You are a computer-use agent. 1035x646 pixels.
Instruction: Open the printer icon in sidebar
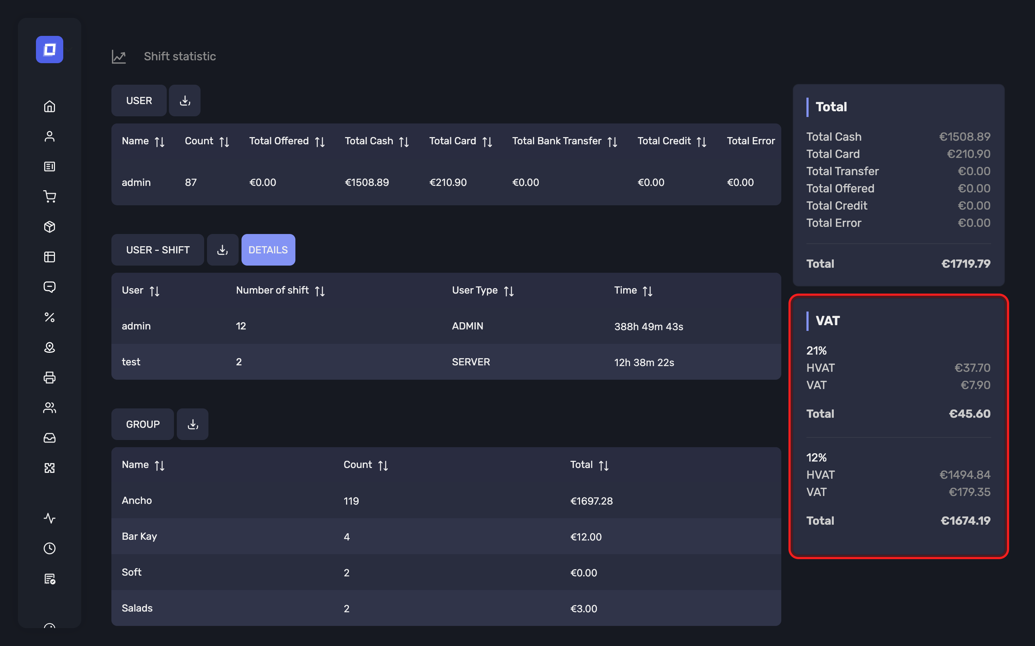coord(50,377)
